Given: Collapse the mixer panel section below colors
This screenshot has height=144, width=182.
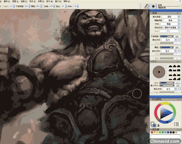Looking at the screenshot, I should tap(151, 129).
